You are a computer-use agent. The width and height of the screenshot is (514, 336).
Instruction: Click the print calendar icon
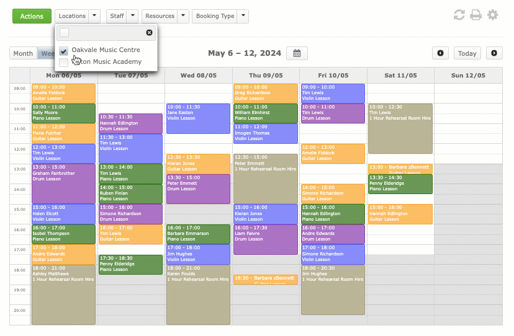476,15
